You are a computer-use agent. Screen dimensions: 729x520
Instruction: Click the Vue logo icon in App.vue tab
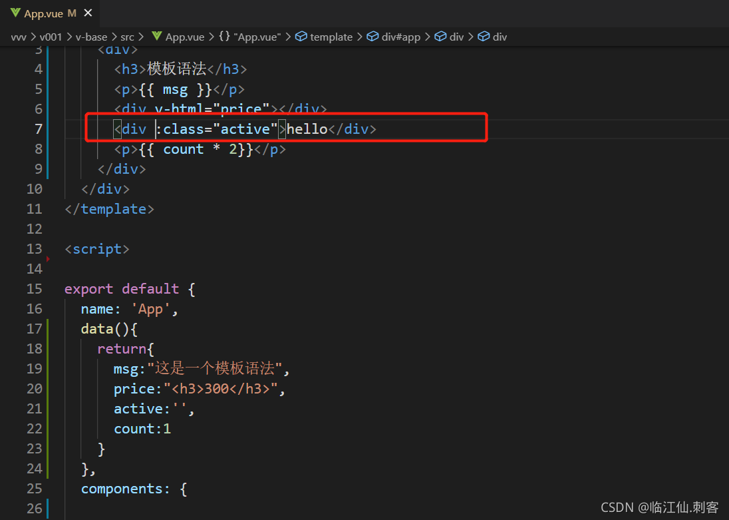tap(15, 13)
